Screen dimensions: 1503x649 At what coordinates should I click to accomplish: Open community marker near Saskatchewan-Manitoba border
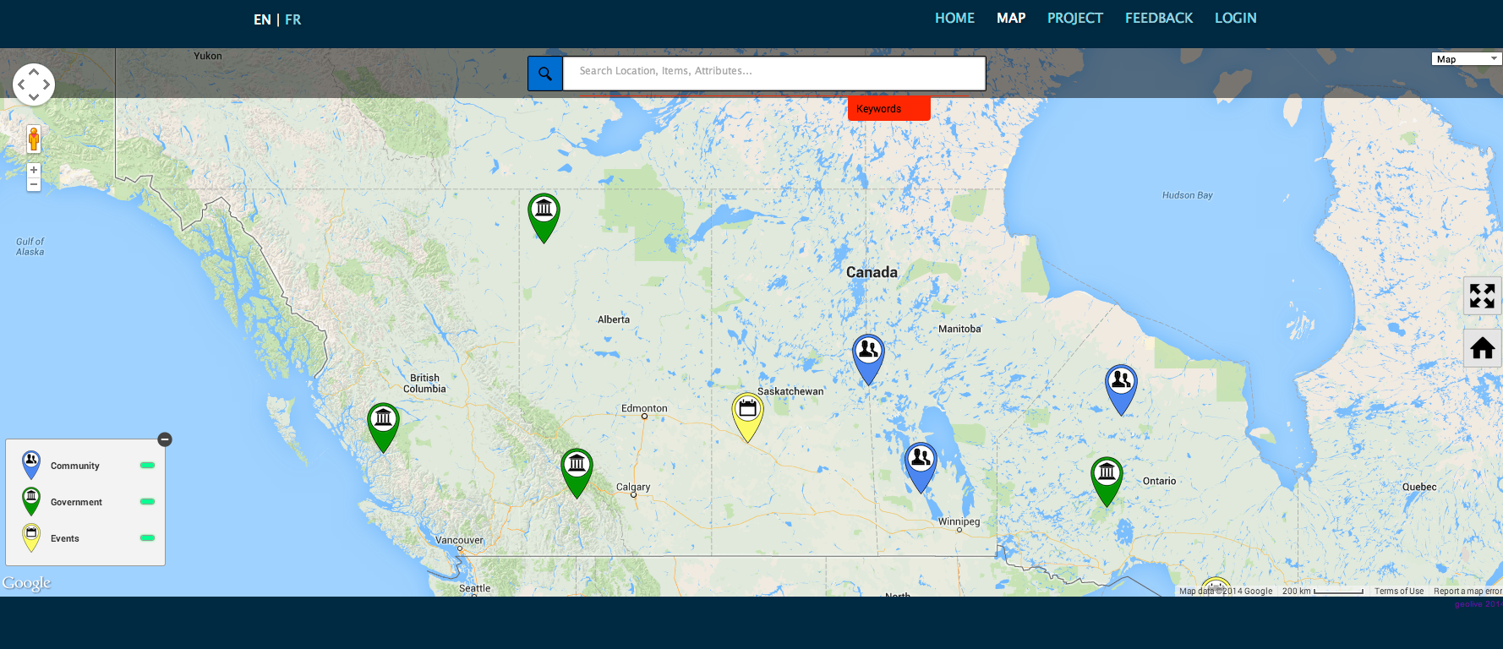[x=868, y=359]
